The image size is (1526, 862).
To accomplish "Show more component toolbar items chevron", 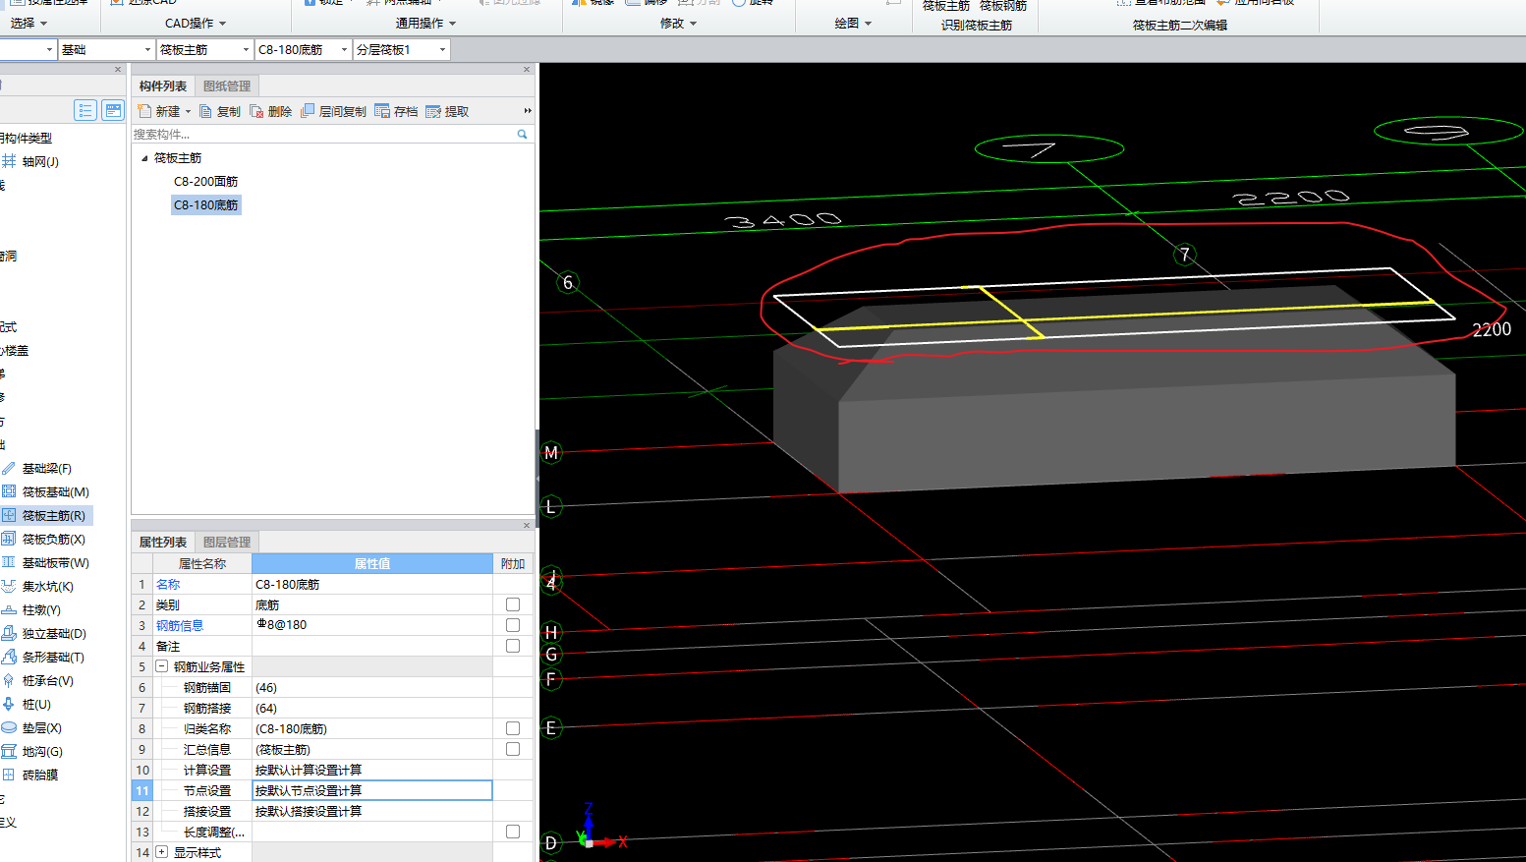I will [x=528, y=111].
